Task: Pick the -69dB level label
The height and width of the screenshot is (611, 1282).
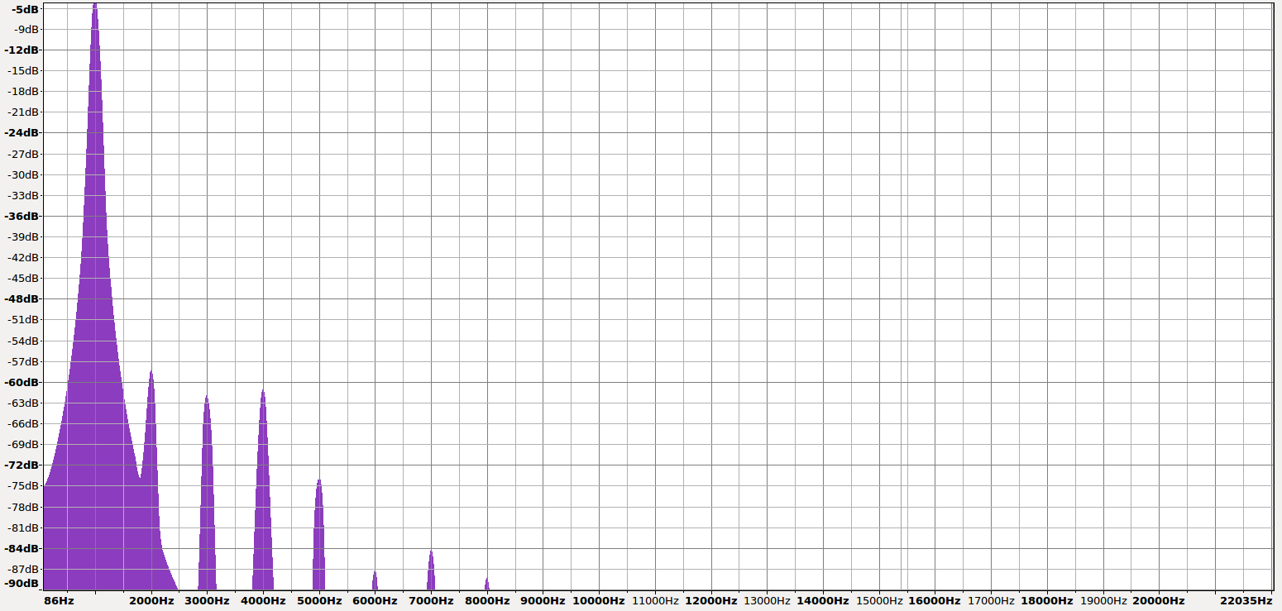Action: click(x=22, y=444)
